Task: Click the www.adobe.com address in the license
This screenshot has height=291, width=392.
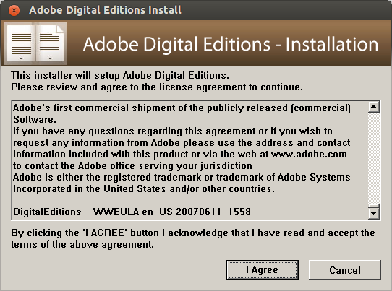Action: (x=309, y=155)
